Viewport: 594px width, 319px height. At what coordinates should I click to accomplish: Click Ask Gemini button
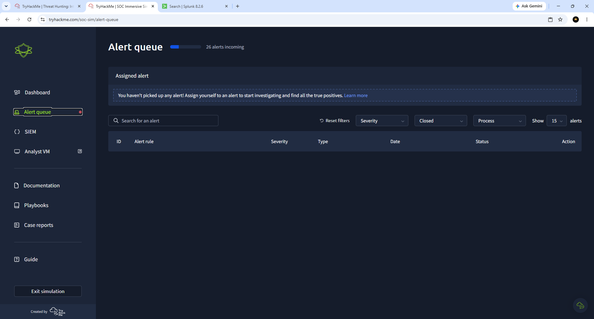click(529, 6)
